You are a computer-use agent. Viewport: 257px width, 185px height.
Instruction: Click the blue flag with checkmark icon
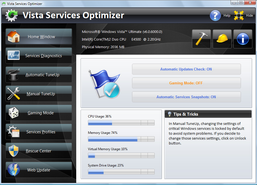pos(104,84)
